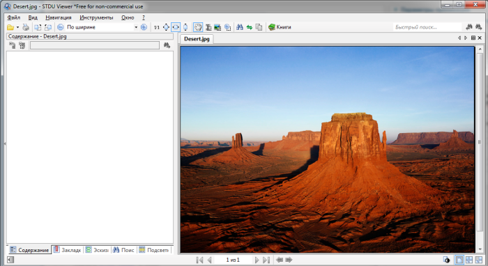
Task: Click vertical scrollbar up arrow
Action: (480, 49)
